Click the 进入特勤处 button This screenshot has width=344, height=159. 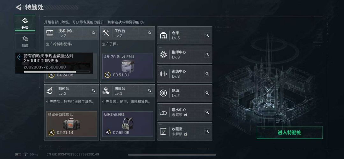pos(290,133)
